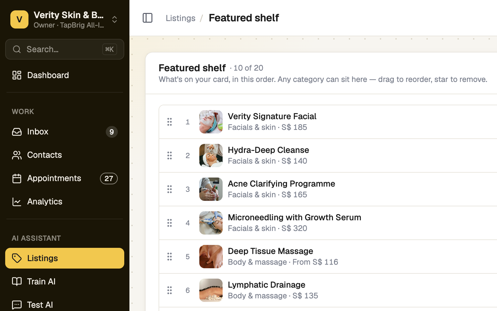Navigate to Listings breadcrumb

coord(181,18)
